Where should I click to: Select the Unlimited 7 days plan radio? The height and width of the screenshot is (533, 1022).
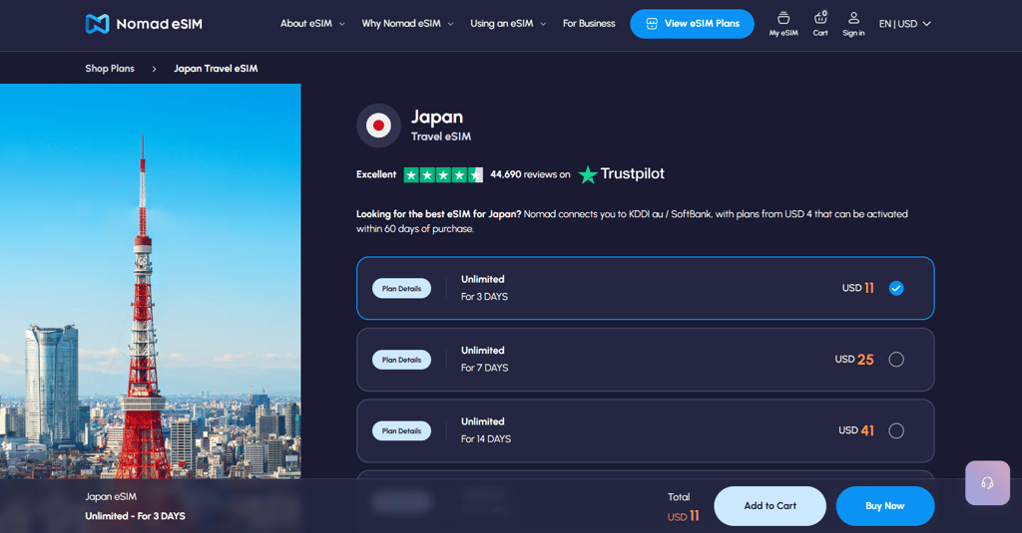[x=896, y=360]
